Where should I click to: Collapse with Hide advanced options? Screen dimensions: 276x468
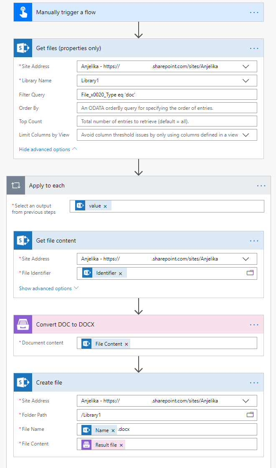[x=48, y=149]
